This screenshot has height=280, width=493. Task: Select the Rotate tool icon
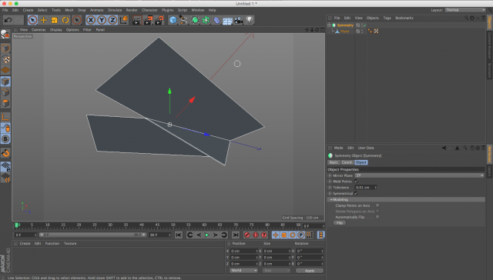pyautogui.click(x=65, y=20)
